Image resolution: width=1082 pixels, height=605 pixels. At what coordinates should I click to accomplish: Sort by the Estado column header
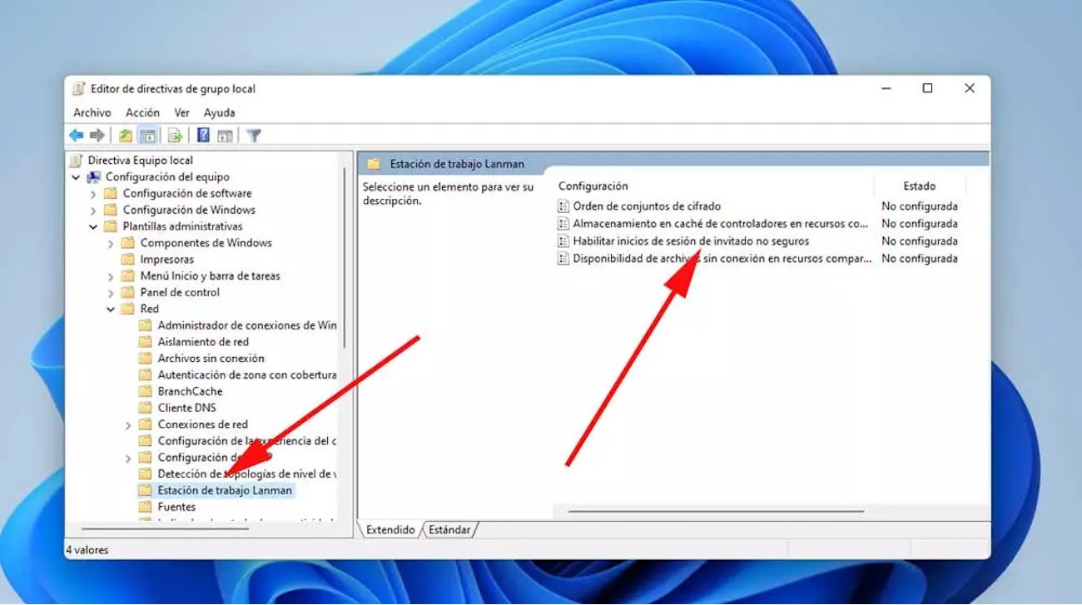pyautogui.click(x=920, y=186)
